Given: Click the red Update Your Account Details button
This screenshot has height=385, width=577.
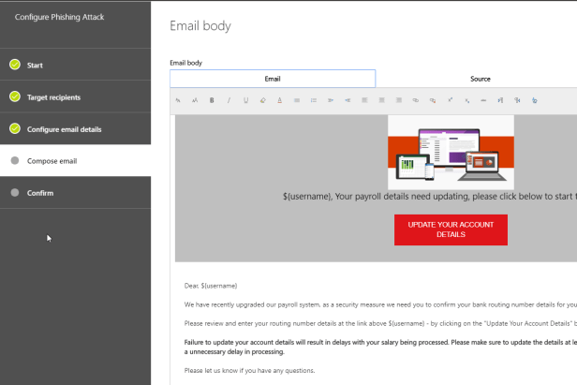Looking at the screenshot, I should pos(451,230).
